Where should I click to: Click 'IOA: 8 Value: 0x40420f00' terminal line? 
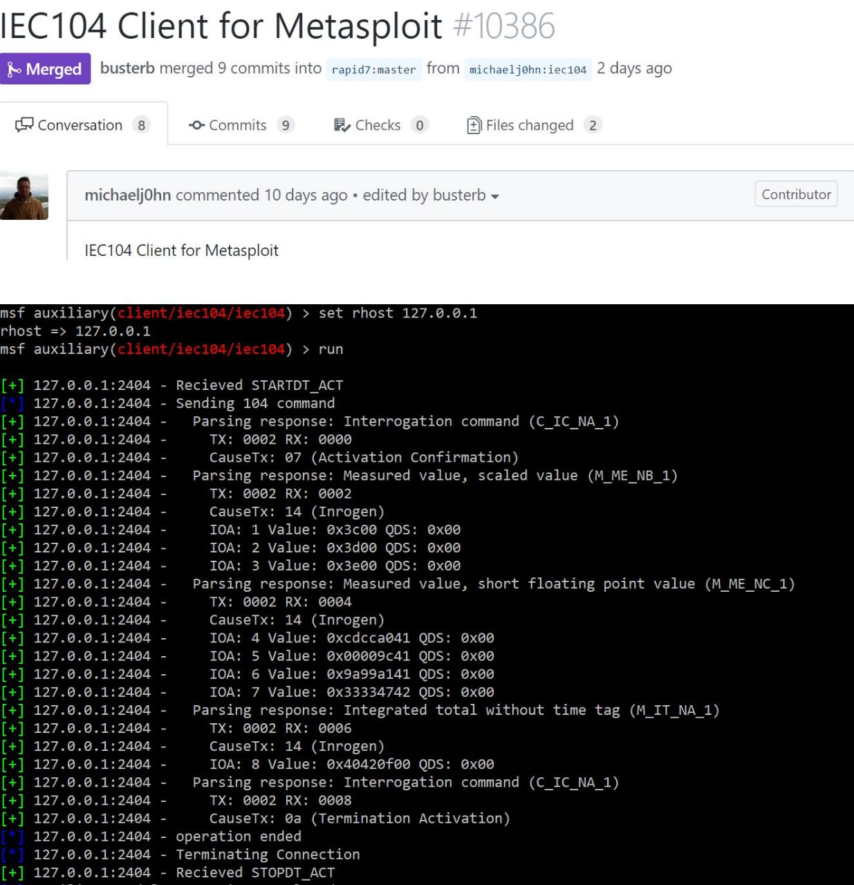pos(352,764)
